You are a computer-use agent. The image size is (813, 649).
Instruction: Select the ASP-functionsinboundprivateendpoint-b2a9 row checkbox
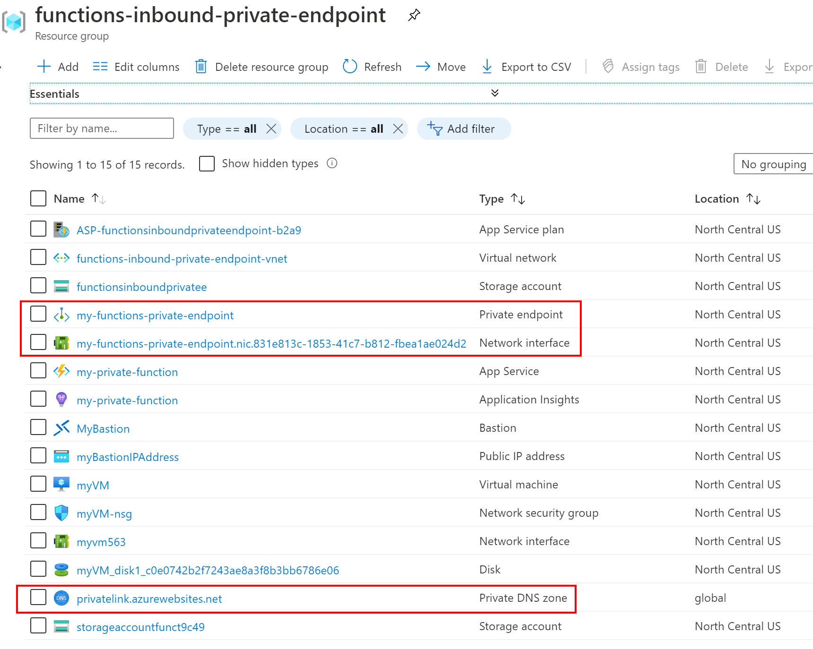pos(38,229)
